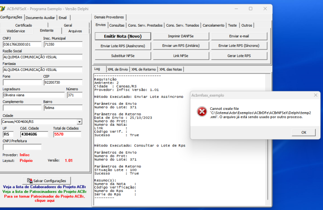323x210 pixels.
Task: Click the Total de Cidades field
Action: pos(67,134)
